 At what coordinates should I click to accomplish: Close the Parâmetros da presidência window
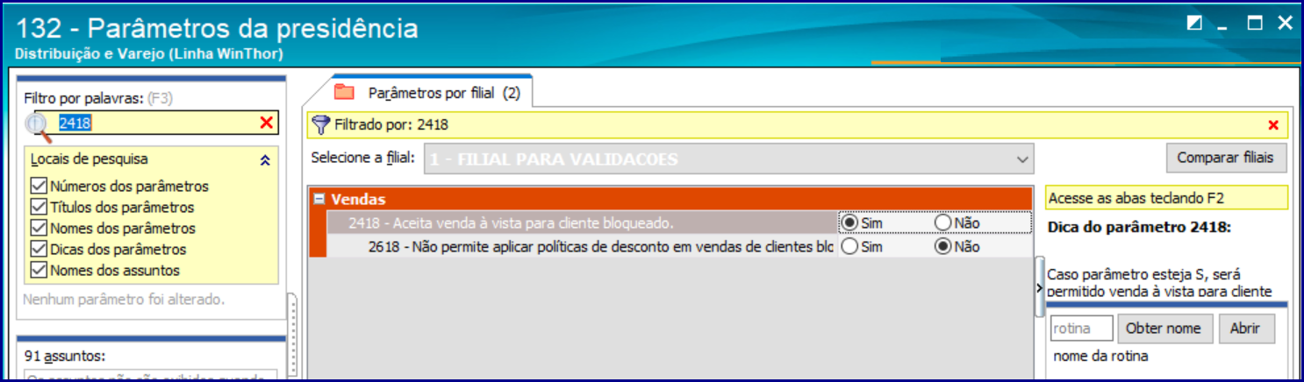[x=1284, y=24]
